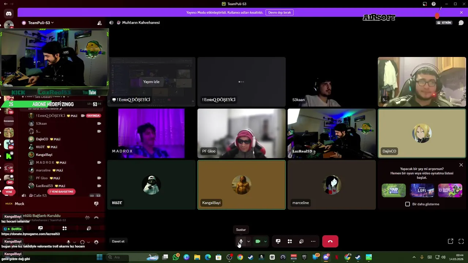Show hidden system tray icons
The width and height of the screenshot is (468, 263).
414,257
